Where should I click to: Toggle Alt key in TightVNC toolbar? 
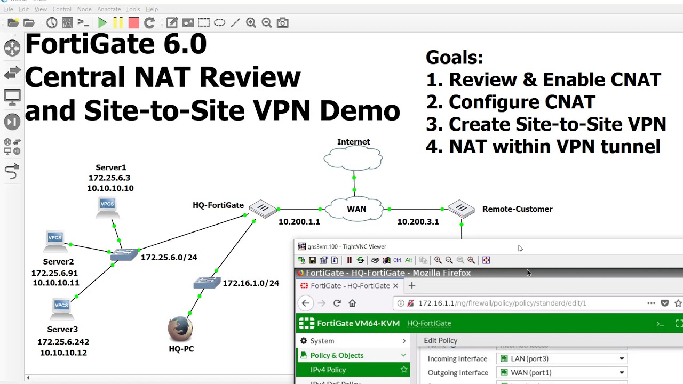[x=408, y=260]
